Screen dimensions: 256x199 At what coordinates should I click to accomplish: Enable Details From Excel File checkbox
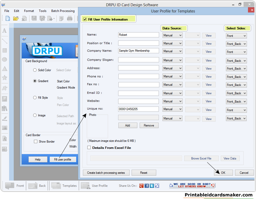[89, 148]
